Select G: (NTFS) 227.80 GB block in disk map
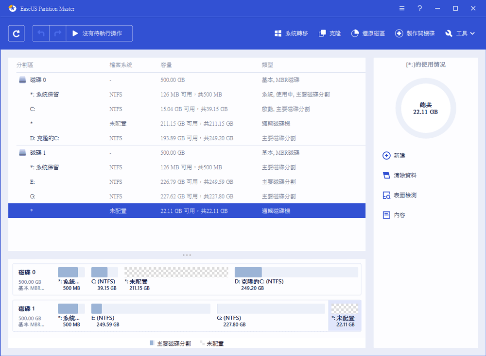 pyautogui.click(x=271, y=315)
